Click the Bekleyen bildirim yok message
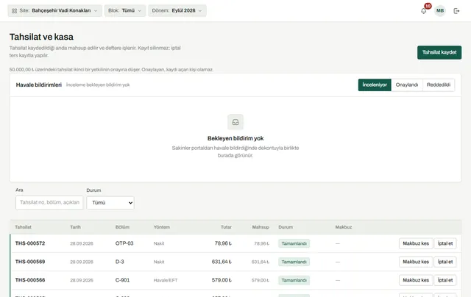The height and width of the screenshot is (297, 471). [235, 138]
